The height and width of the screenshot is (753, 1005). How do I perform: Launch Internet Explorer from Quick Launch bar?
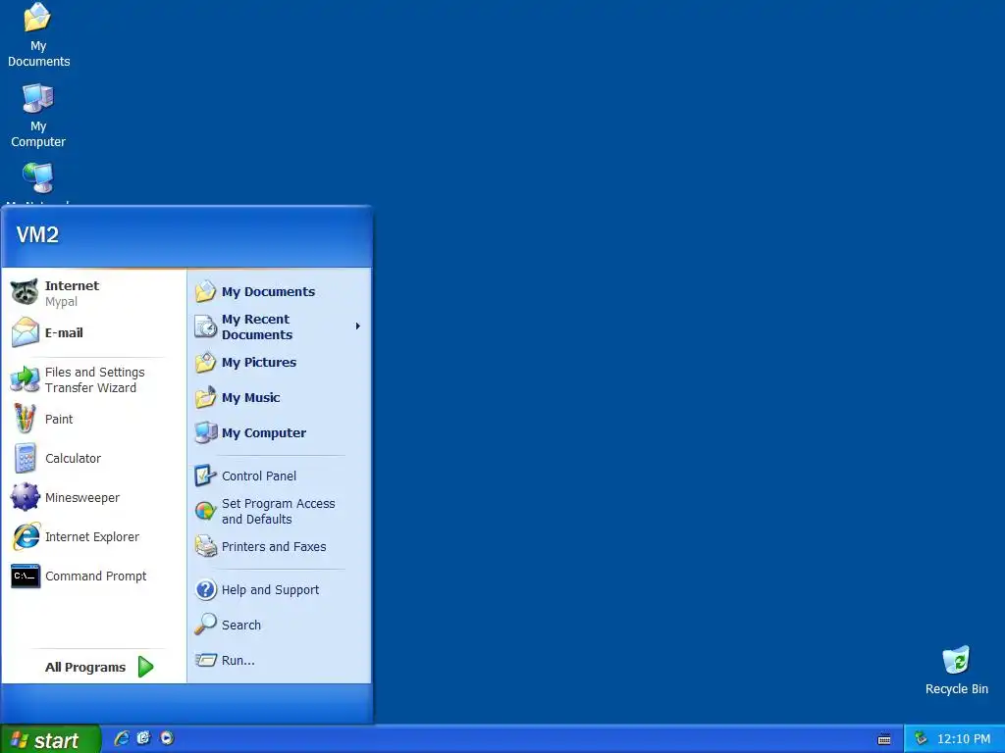tap(122, 738)
